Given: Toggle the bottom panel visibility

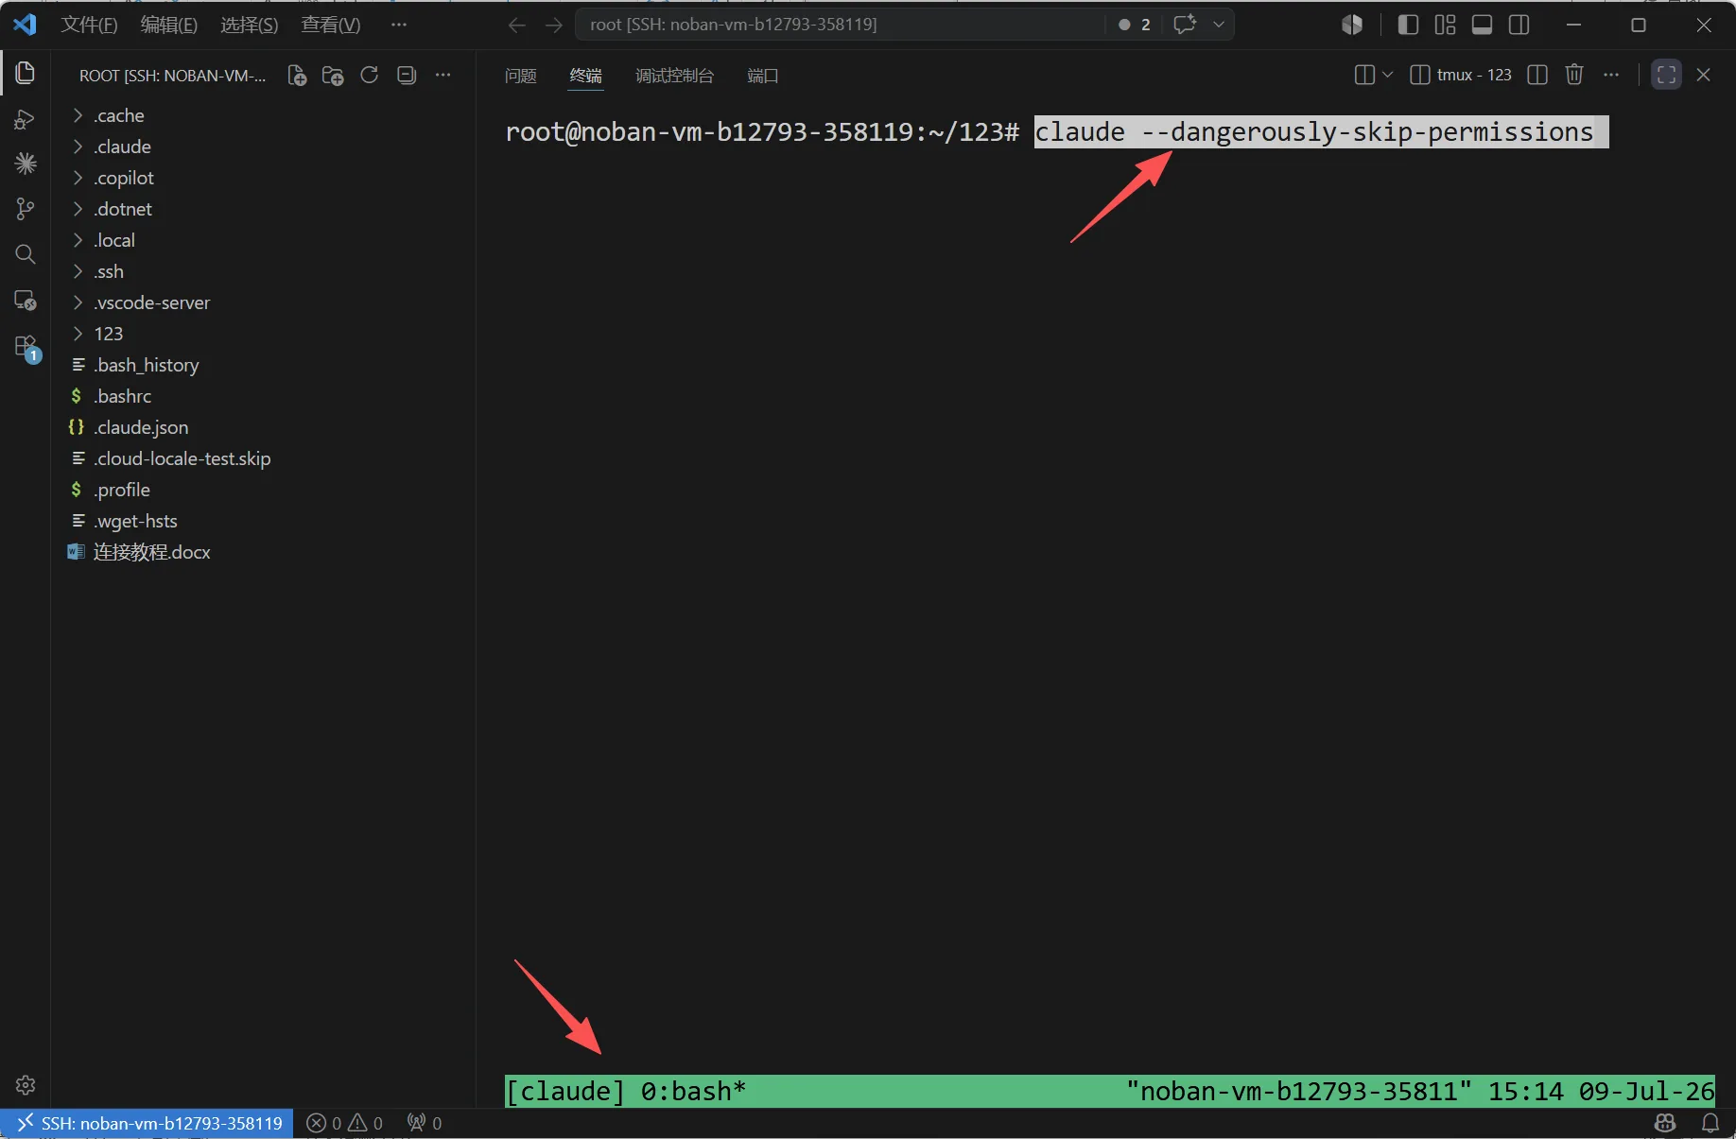Looking at the screenshot, I should 1483,26.
